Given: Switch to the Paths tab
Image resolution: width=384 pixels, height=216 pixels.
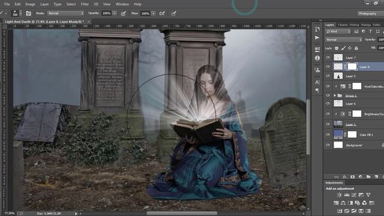Looking at the screenshot, I should pos(377,25).
